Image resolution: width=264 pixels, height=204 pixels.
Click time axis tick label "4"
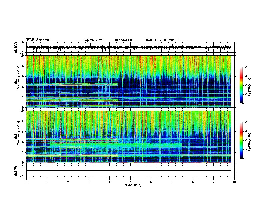pos(110,182)
